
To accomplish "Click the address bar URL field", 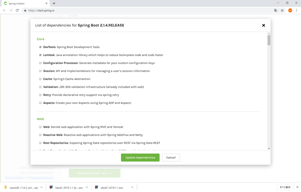I will click(x=148, y=10).
